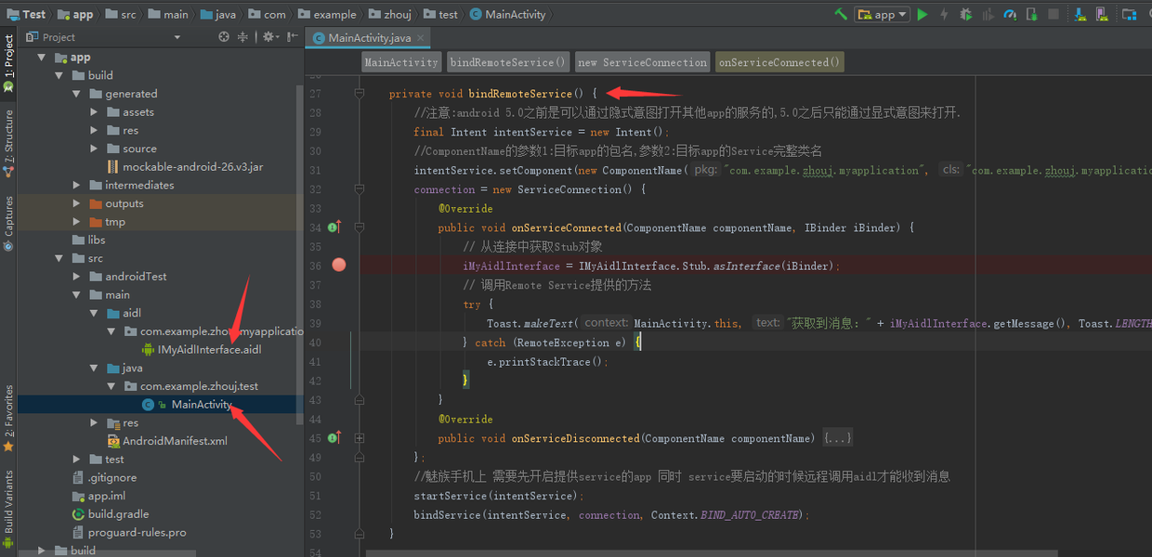Click new ServiceConnection code breadcrumb
The image size is (1152, 557).
click(642, 62)
